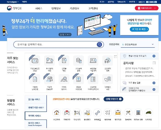Open the 사업자 등록원부 icon
This screenshot has height=130, width=161.
(x=49, y=79)
